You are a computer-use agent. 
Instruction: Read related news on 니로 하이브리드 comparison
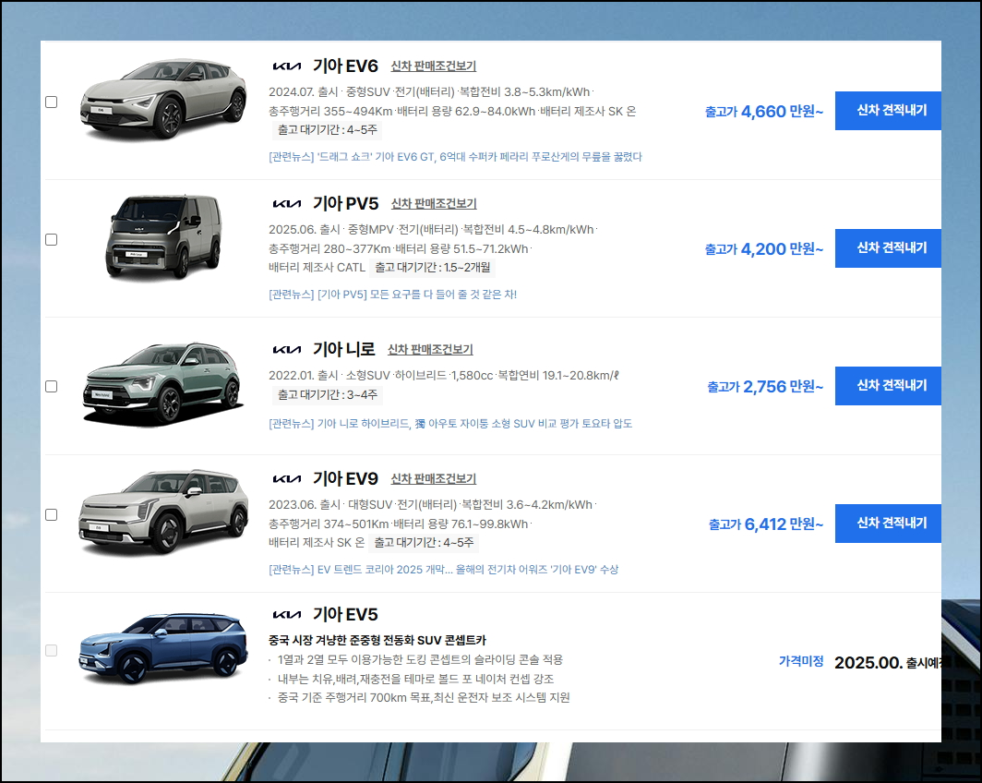pos(450,424)
